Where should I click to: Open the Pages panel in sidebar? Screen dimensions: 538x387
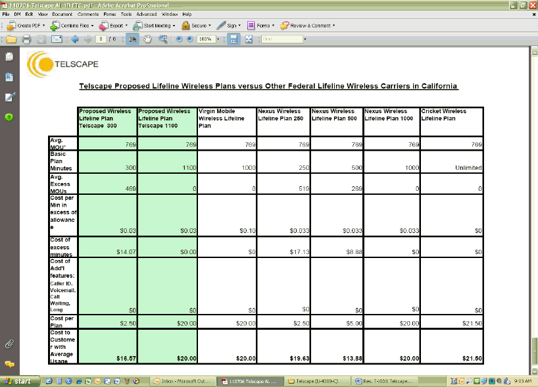coord(9,57)
